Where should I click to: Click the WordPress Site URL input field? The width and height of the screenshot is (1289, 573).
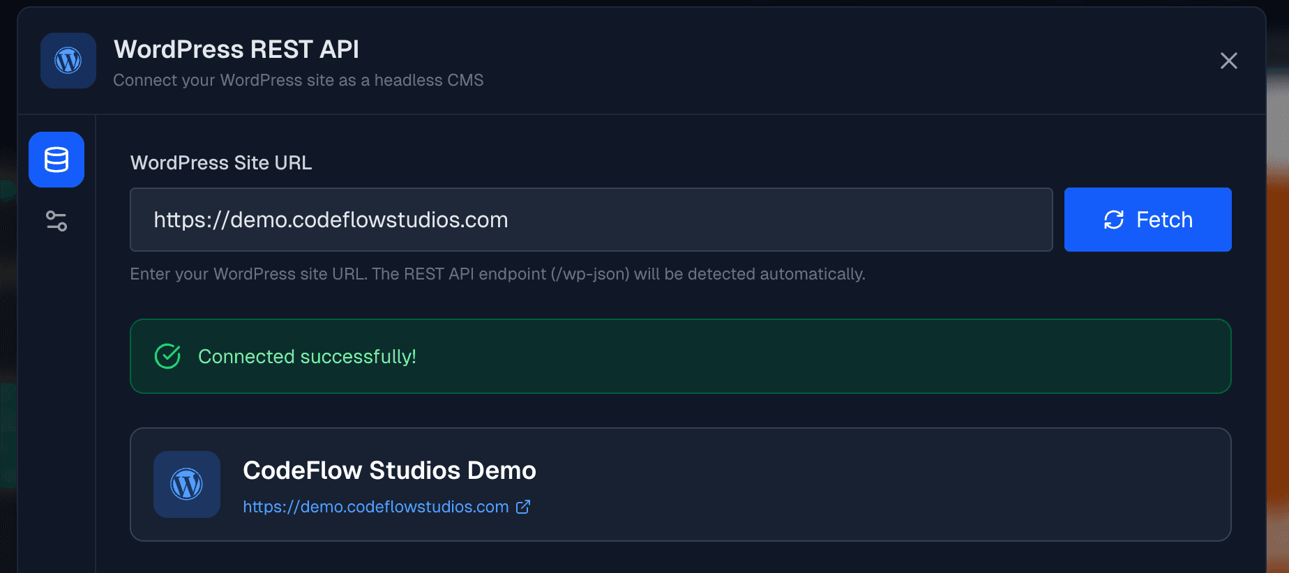point(591,220)
